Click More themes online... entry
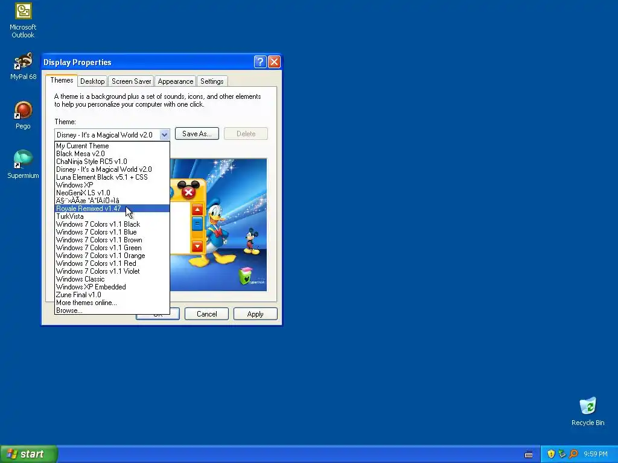The image size is (618, 463). point(112,303)
